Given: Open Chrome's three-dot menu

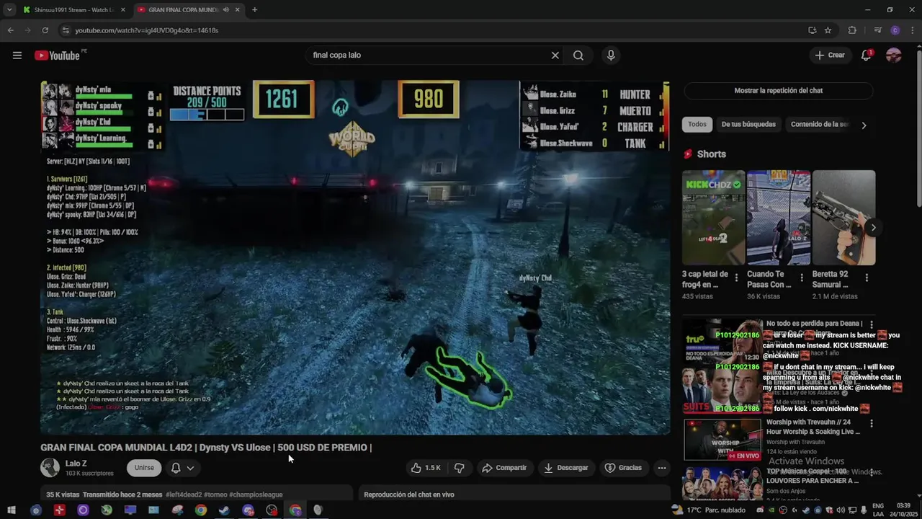Looking at the screenshot, I should pos(912,30).
